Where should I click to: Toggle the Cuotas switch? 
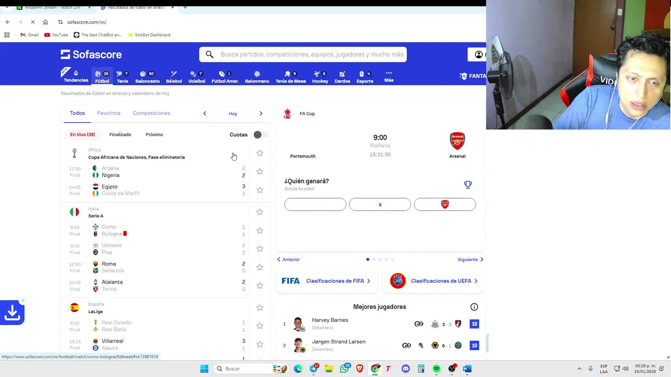pos(260,135)
